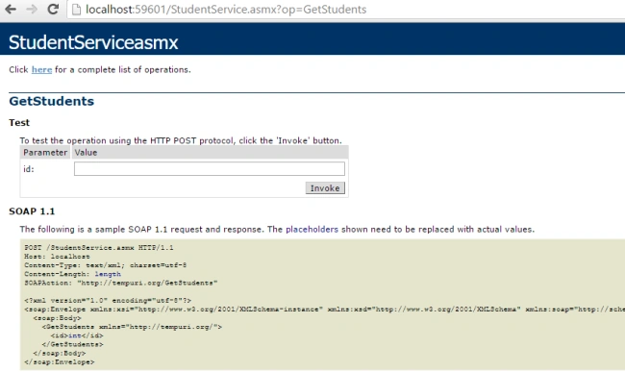Image resolution: width=625 pixels, height=372 pixels.
Task: Click the 'To test the operation' instruction text
Action: click(181, 140)
